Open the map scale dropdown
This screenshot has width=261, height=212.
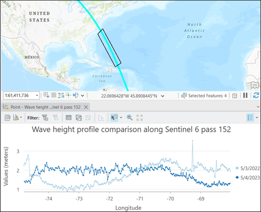(37, 95)
